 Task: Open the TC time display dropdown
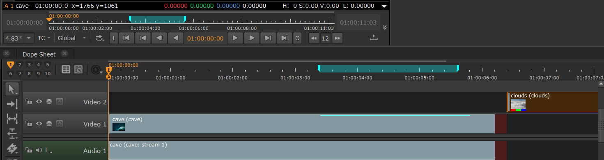pos(44,38)
